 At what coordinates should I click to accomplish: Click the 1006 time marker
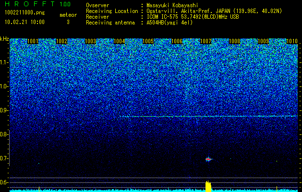click(x=177, y=41)
